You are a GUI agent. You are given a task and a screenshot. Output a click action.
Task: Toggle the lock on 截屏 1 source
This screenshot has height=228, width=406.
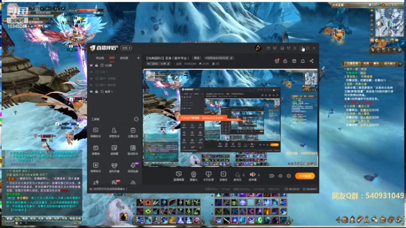pyautogui.click(x=96, y=92)
